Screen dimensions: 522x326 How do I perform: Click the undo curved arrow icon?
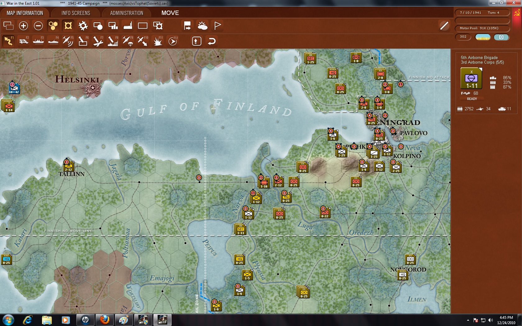pos(212,41)
